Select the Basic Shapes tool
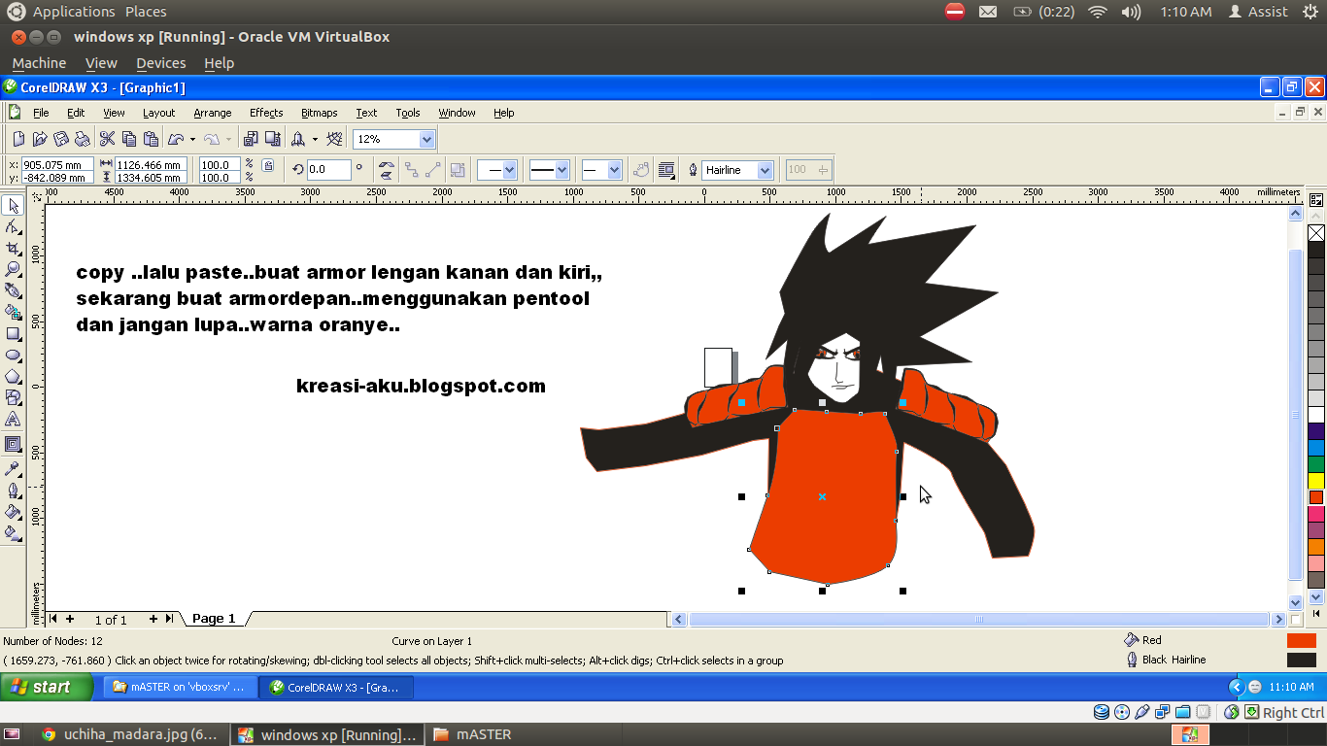Screen dimensions: 1327x746 click(13, 397)
